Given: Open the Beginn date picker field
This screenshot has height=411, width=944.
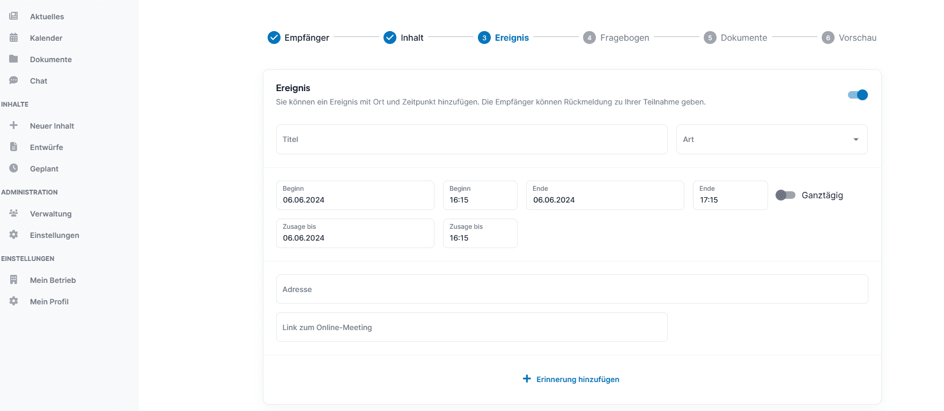Looking at the screenshot, I should click(355, 195).
